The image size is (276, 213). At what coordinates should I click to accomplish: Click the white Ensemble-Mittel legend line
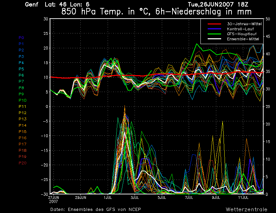214,39
